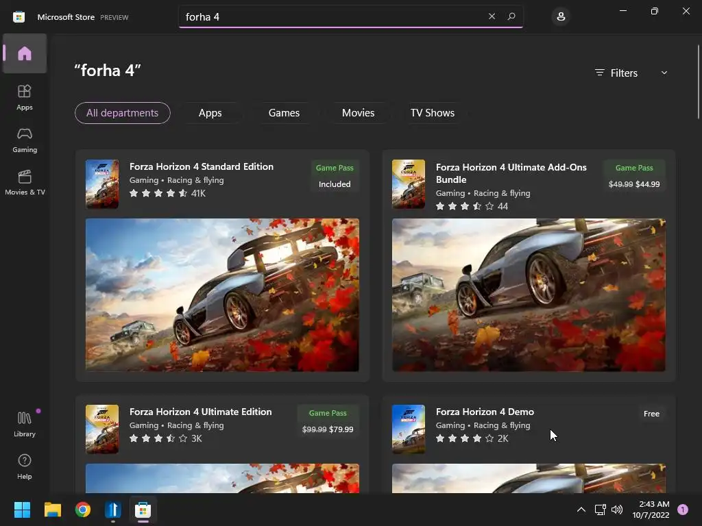
Task: Click Ultimate Add-Ons Bundle large hero image
Action: pos(529,295)
